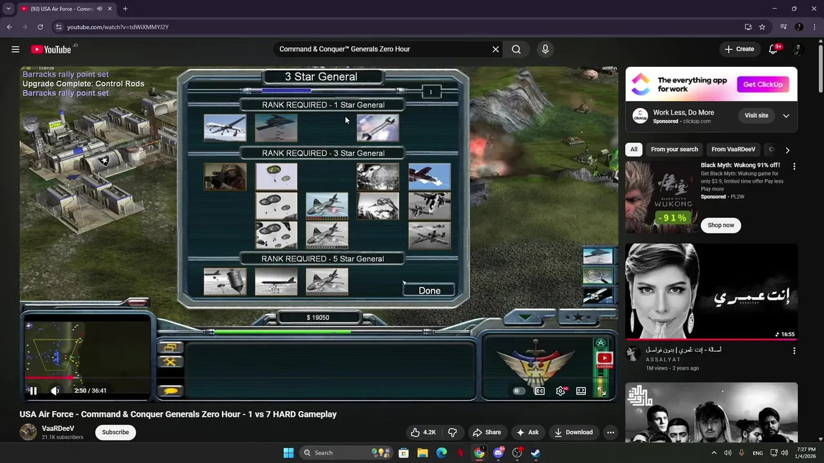The height and width of the screenshot is (463, 824).
Task: Select the All filter chip
Action: click(x=633, y=149)
